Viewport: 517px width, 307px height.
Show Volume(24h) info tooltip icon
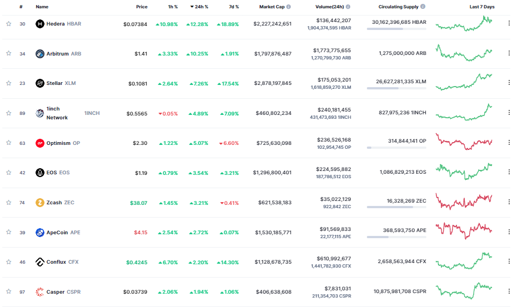point(348,7)
